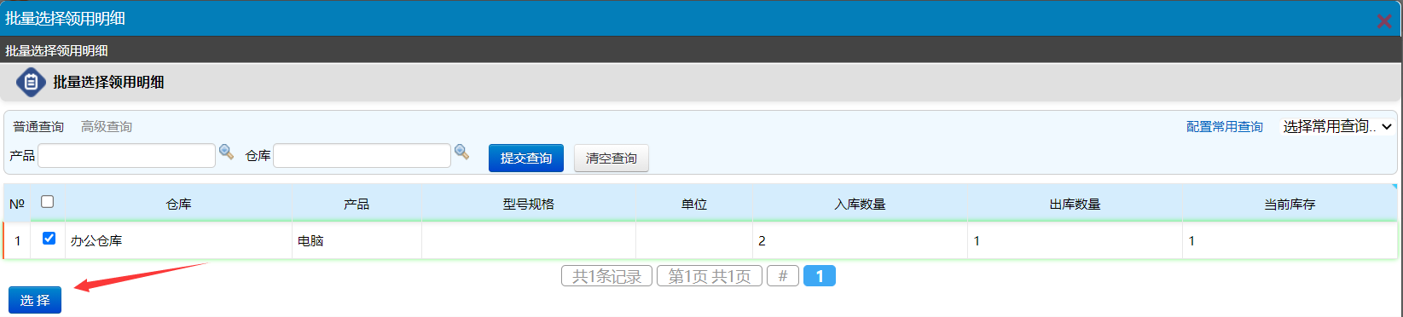Click the 选择 button
The image size is (1403, 317).
(35, 300)
